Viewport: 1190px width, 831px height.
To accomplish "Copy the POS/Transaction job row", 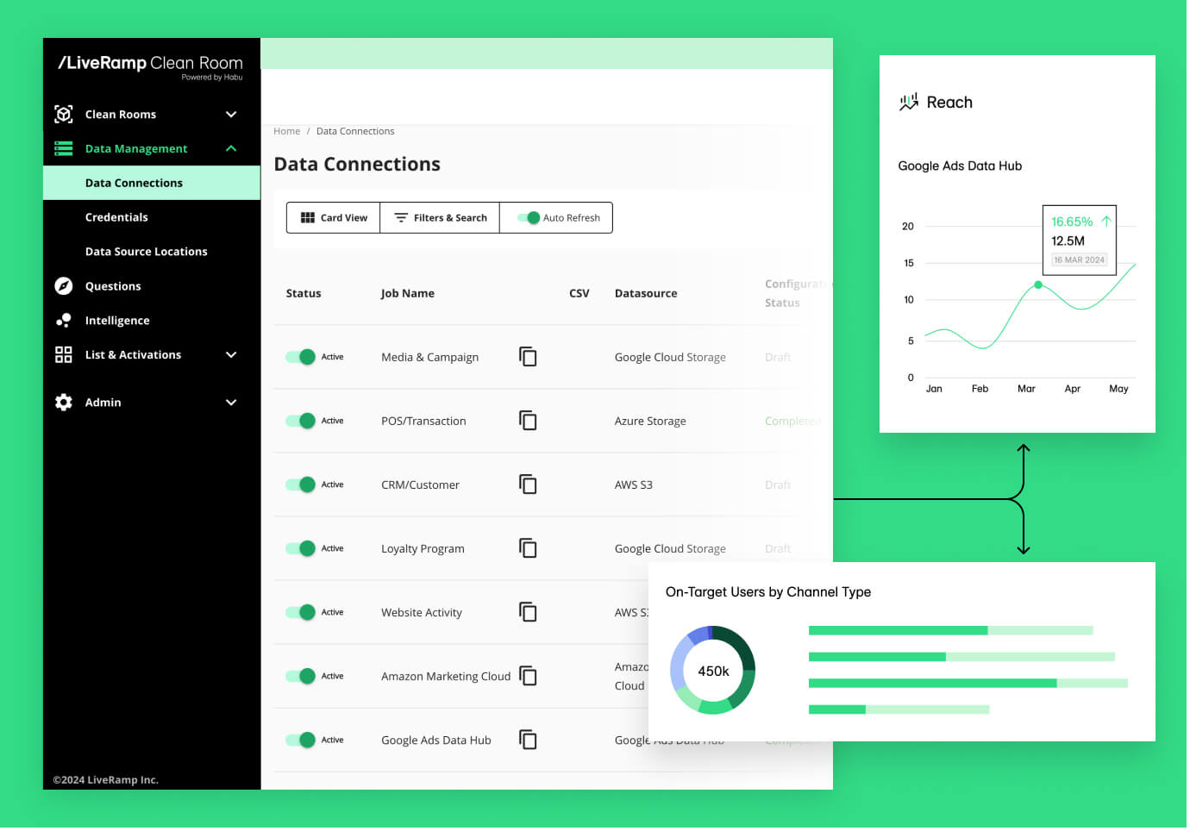I will [529, 421].
